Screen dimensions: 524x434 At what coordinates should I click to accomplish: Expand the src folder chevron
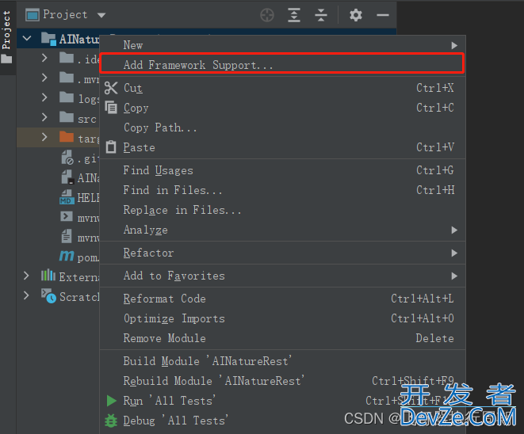pyautogui.click(x=44, y=117)
